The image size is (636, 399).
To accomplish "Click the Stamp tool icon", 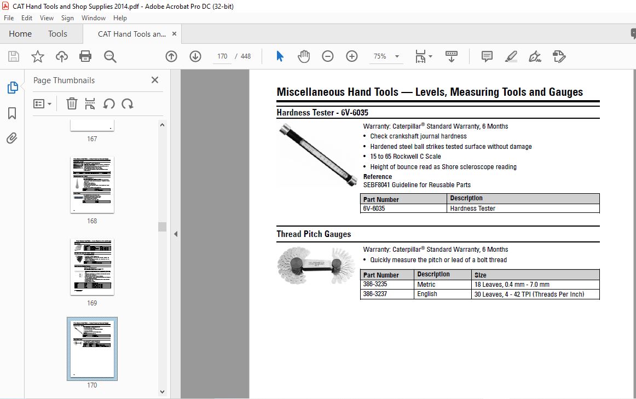I will (x=559, y=56).
